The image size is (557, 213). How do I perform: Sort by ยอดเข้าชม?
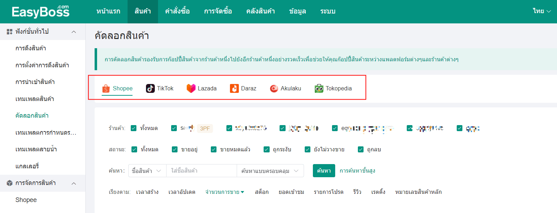pos(291,192)
